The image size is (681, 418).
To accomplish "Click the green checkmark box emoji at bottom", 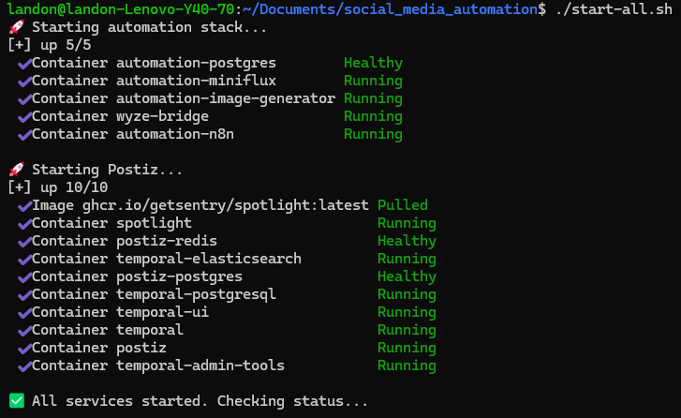I will pos(17,400).
